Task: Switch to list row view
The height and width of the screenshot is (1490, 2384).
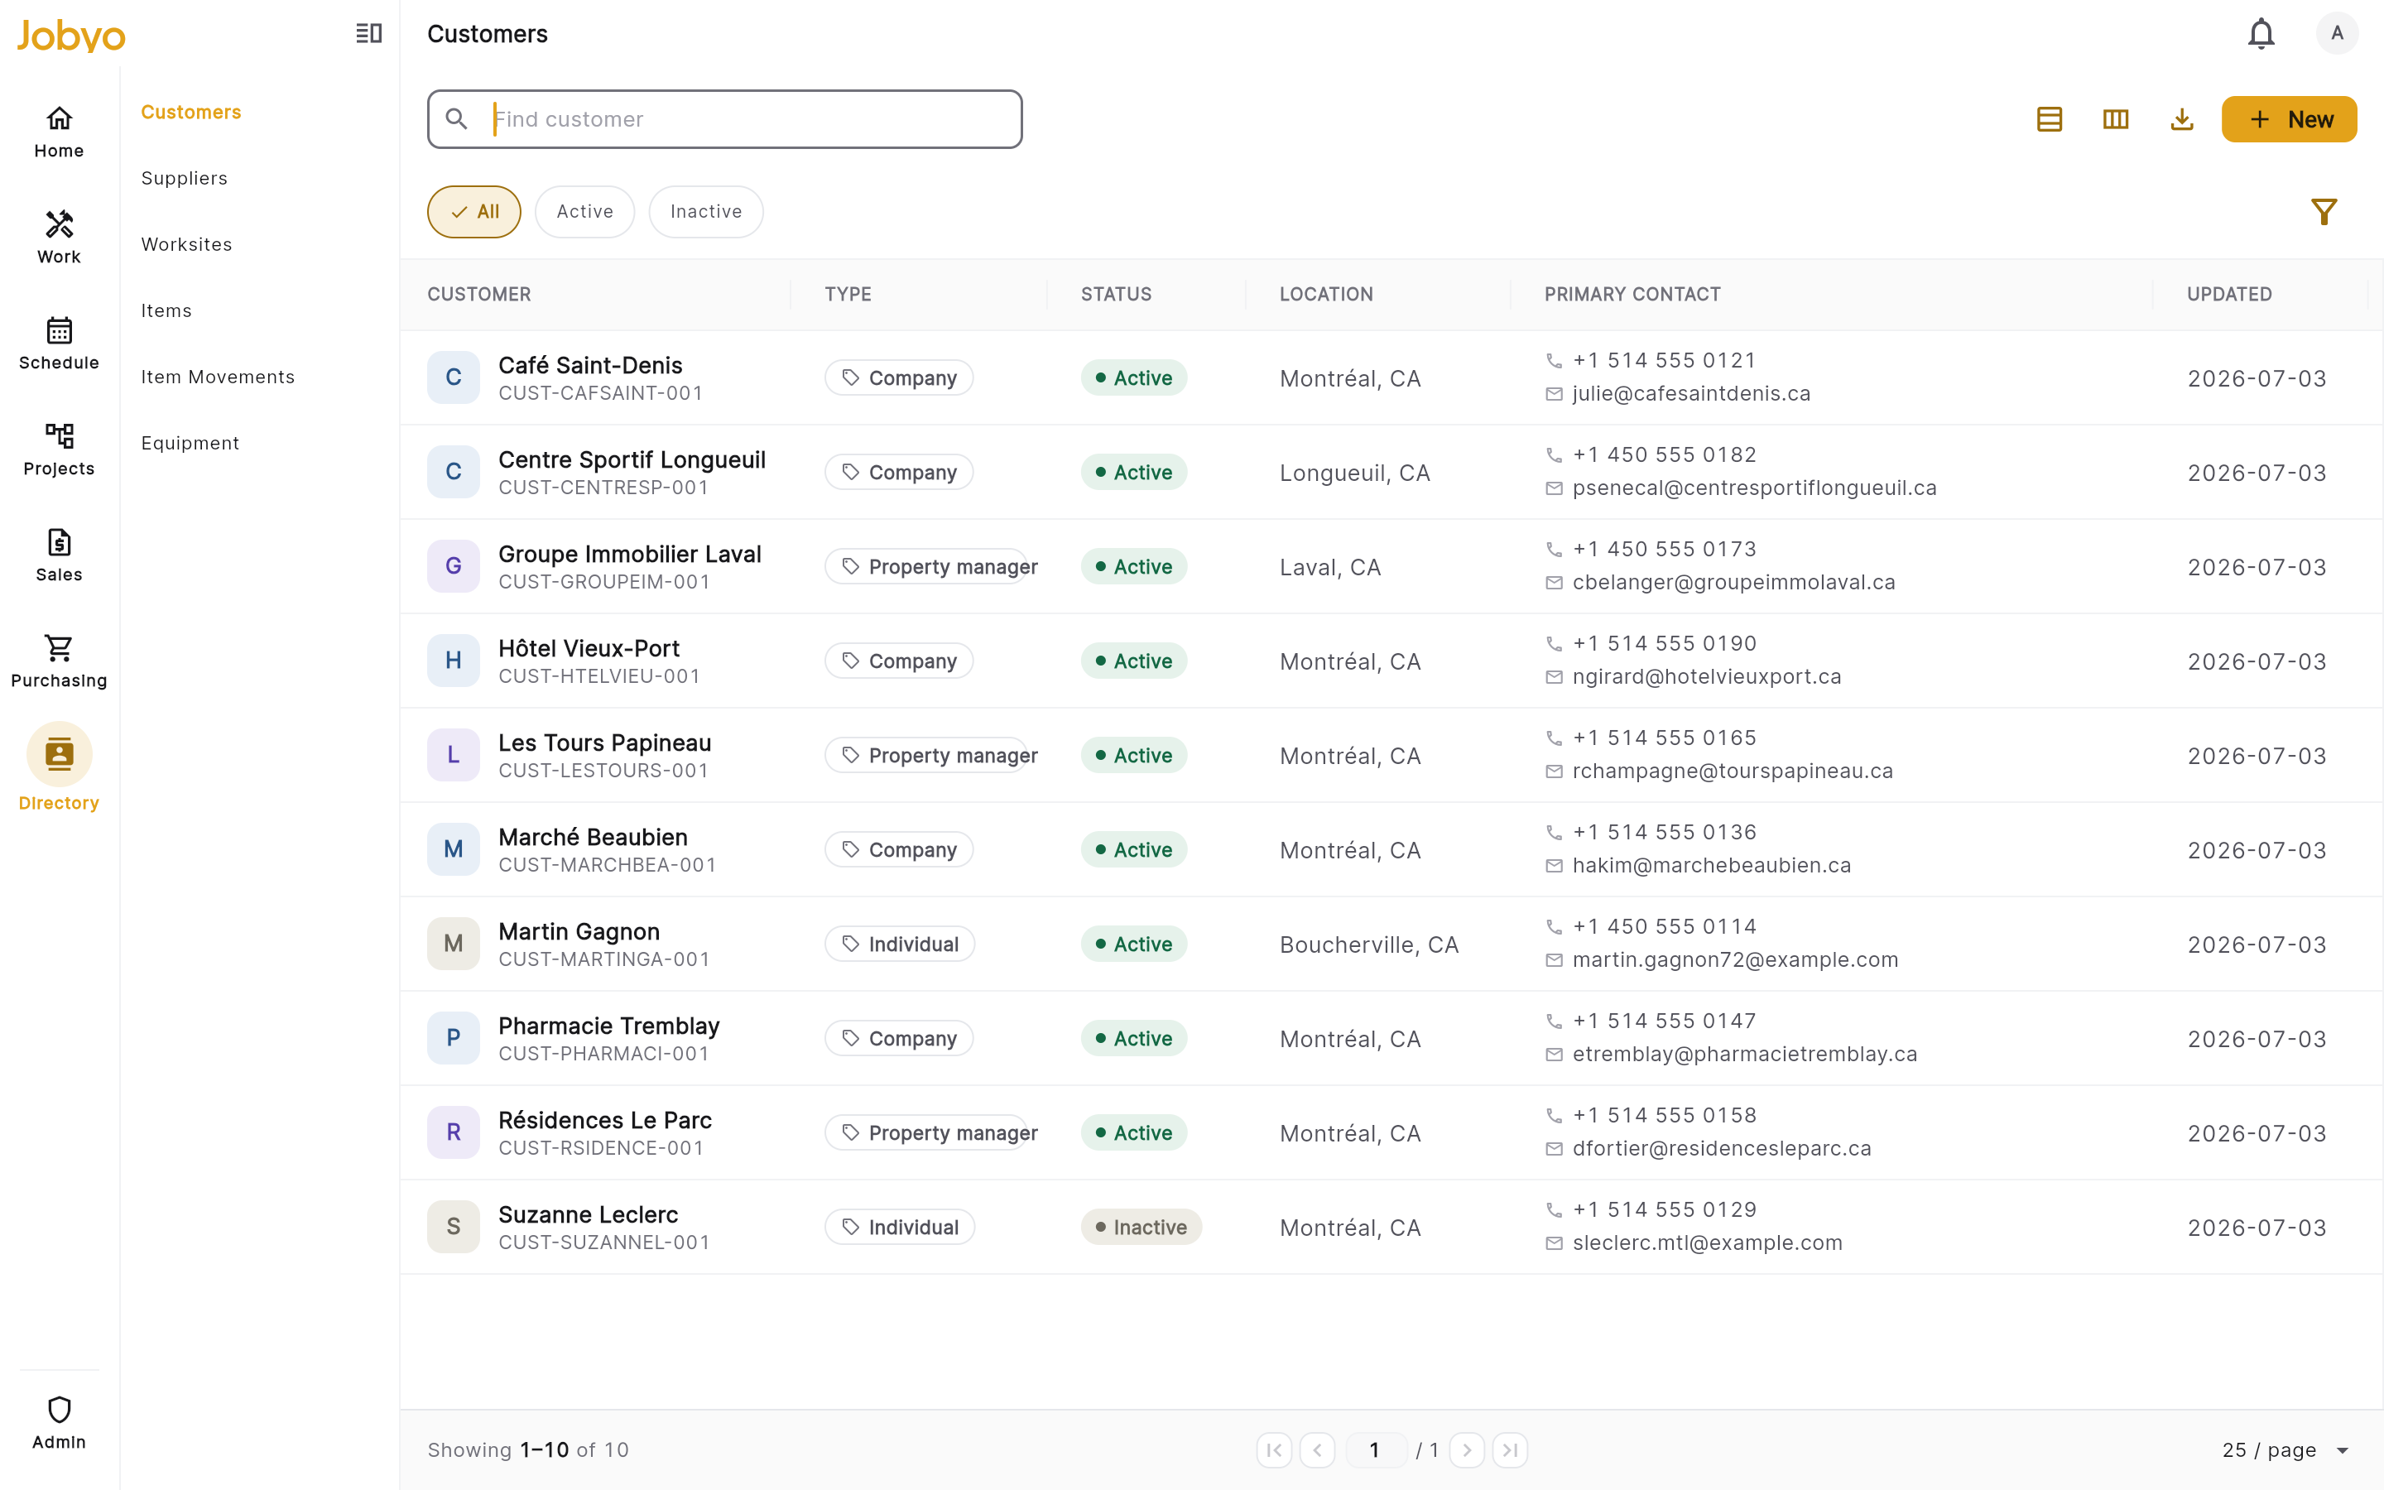Action: [2049, 119]
